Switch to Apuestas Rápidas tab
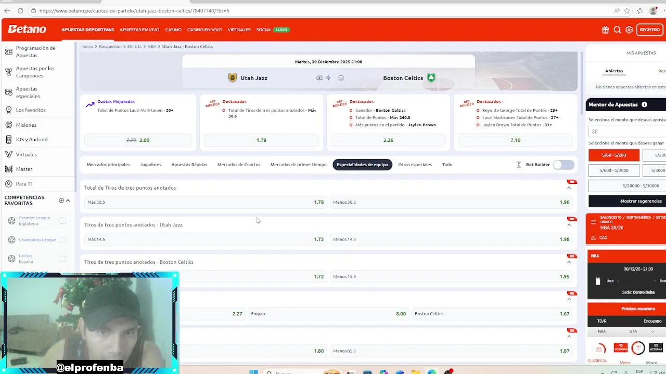This screenshot has height=374, width=666. coord(189,165)
